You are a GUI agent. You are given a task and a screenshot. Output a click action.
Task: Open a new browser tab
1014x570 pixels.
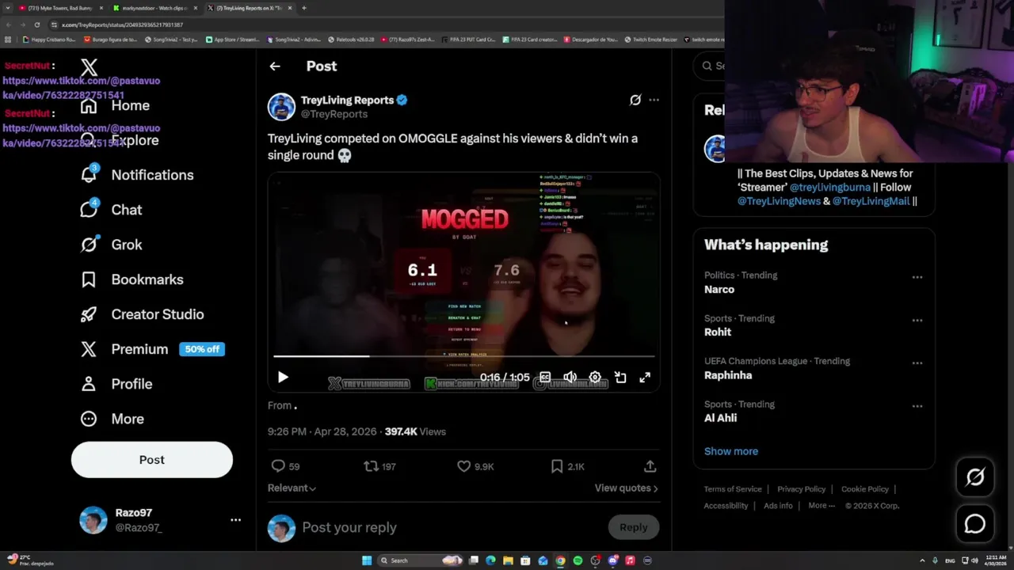point(304,8)
